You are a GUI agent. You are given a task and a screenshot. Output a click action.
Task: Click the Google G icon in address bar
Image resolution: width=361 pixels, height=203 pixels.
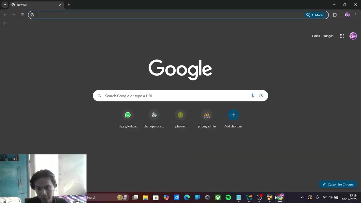[x=32, y=15]
